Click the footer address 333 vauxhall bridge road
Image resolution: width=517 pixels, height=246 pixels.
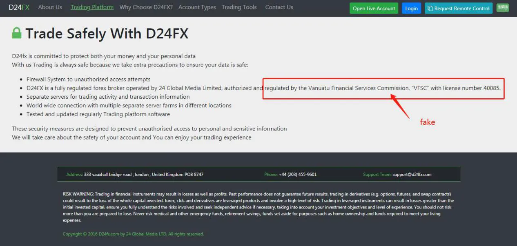point(144,175)
